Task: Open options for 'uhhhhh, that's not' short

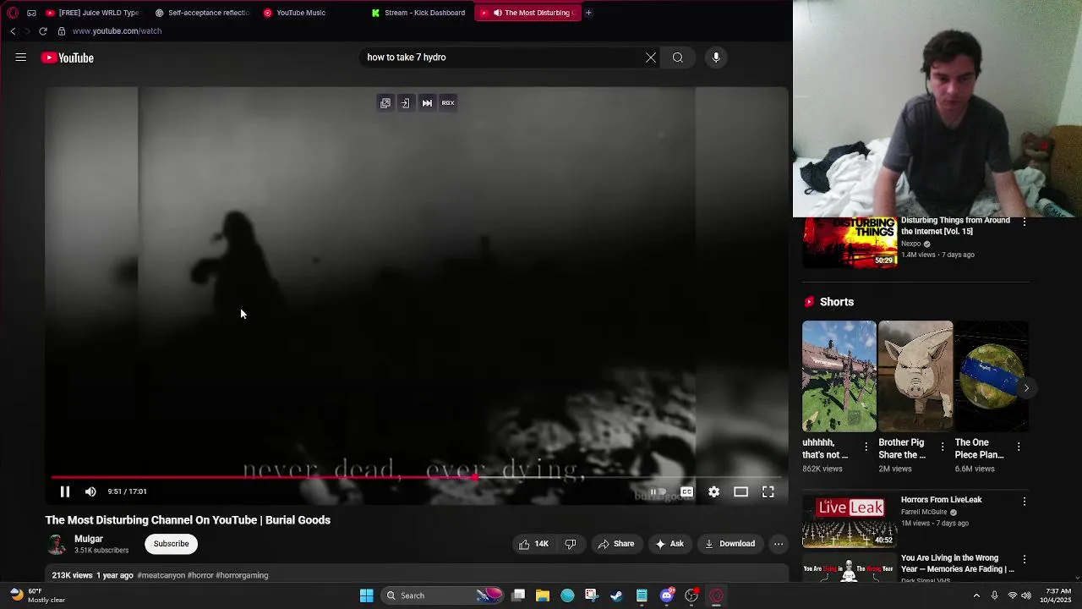Action: pyautogui.click(x=866, y=447)
